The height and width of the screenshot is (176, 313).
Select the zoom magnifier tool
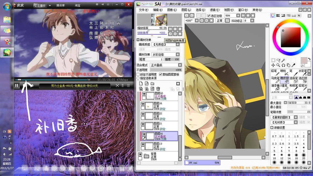tap(278, 65)
